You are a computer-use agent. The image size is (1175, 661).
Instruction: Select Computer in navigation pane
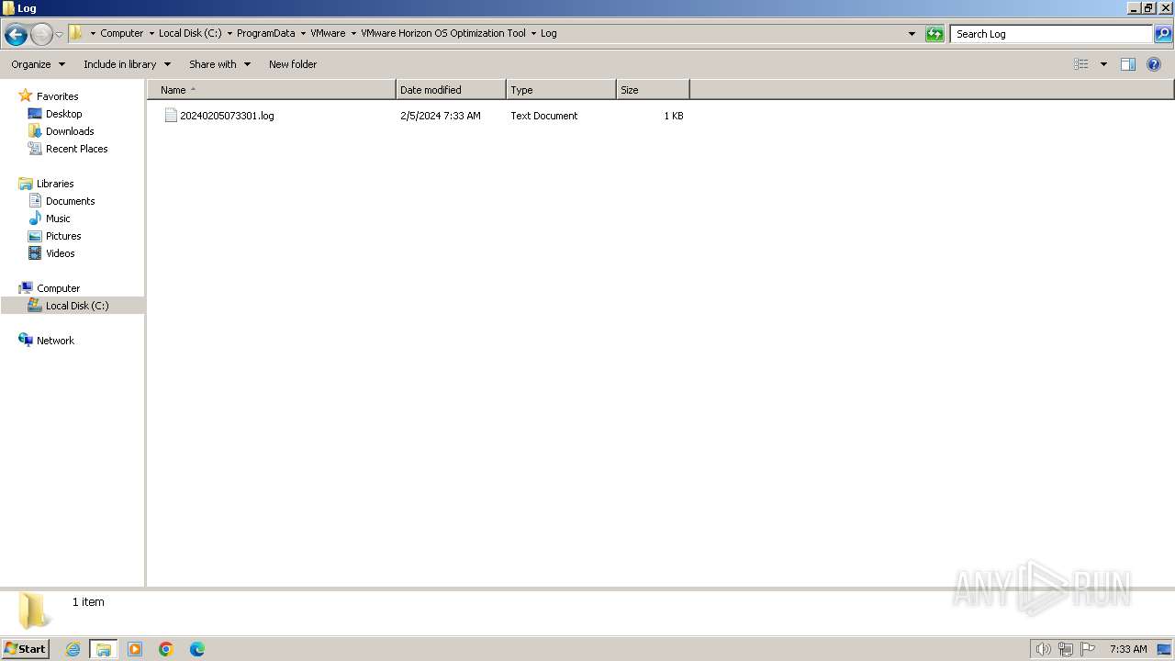click(58, 288)
